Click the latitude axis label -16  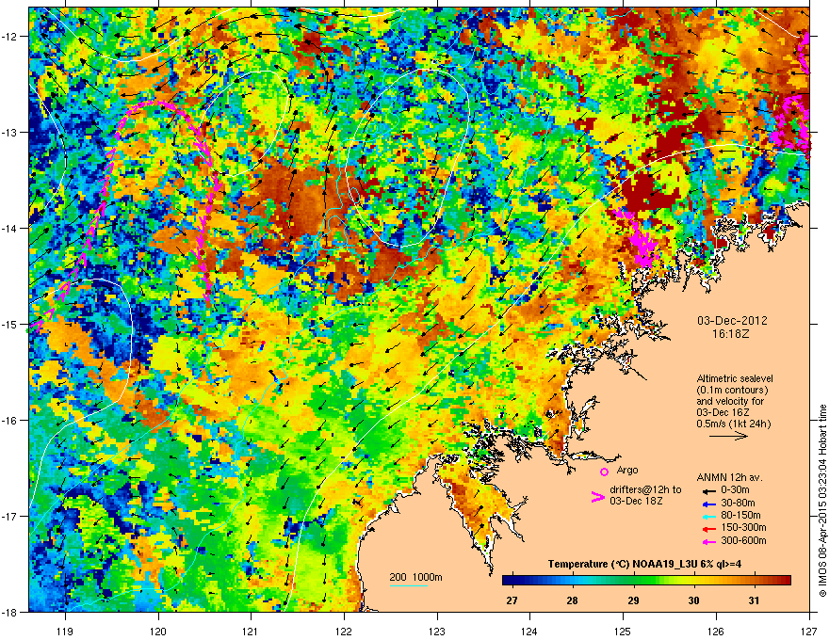(10, 421)
